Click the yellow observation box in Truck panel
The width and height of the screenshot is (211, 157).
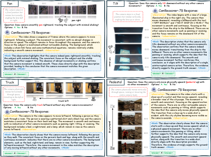[53, 123]
